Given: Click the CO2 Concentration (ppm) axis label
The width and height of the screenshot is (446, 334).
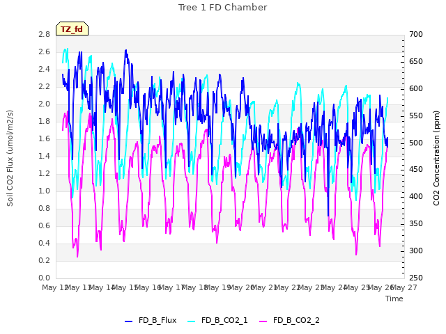Looking at the screenshot, I should [x=436, y=158].
